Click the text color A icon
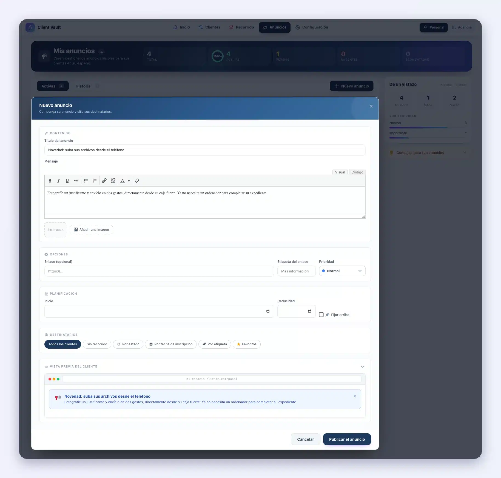The image size is (501, 478). tap(123, 181)
